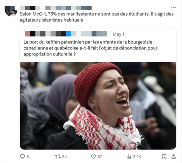
Task: Open the tweet author's profile avatar
Action: [x=11, y=11]
